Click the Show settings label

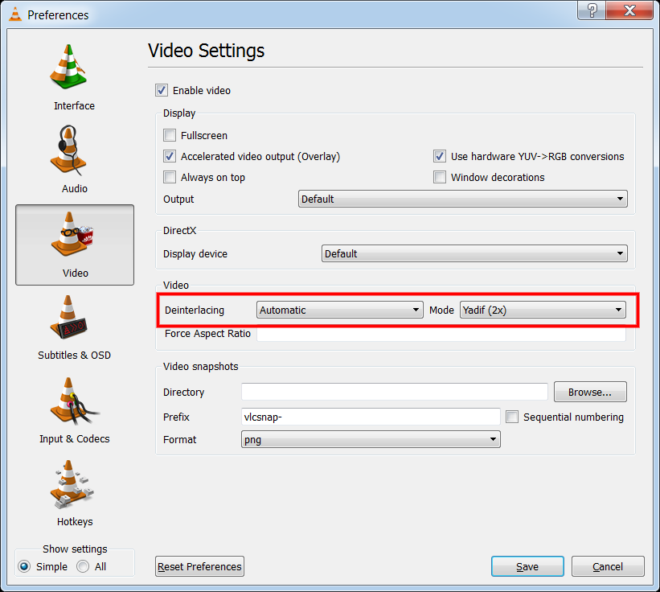(75, 549)
